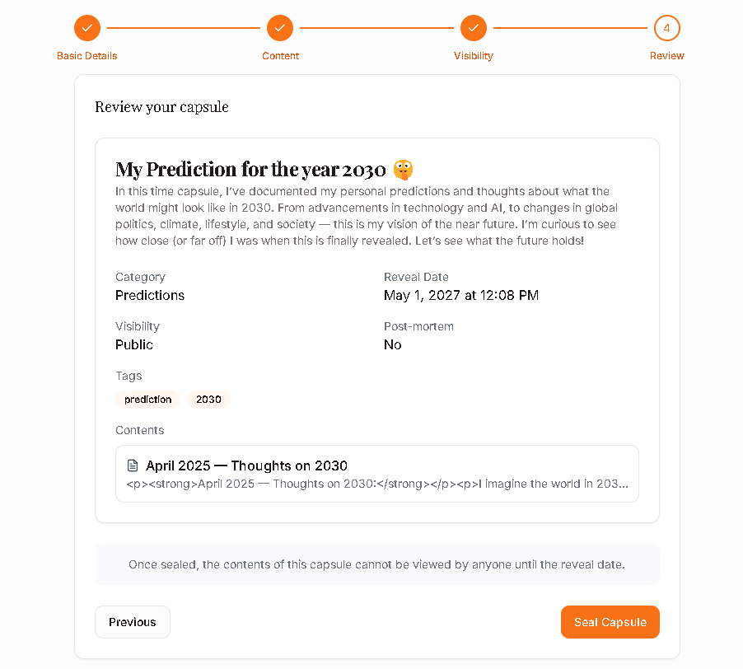Image resolution: width=743 pixels, height=669 pixels.
Task: Click the Content step checkmark circle
Action: (280, 28)
